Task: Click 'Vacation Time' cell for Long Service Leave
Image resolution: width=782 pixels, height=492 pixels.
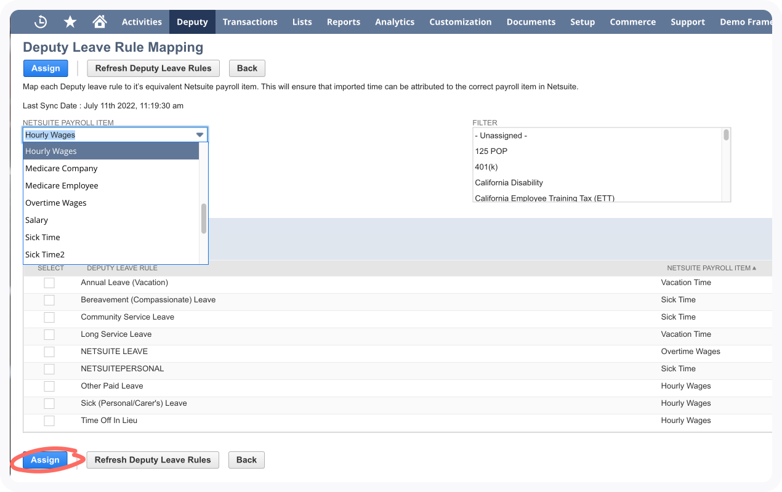Action: 686,334
